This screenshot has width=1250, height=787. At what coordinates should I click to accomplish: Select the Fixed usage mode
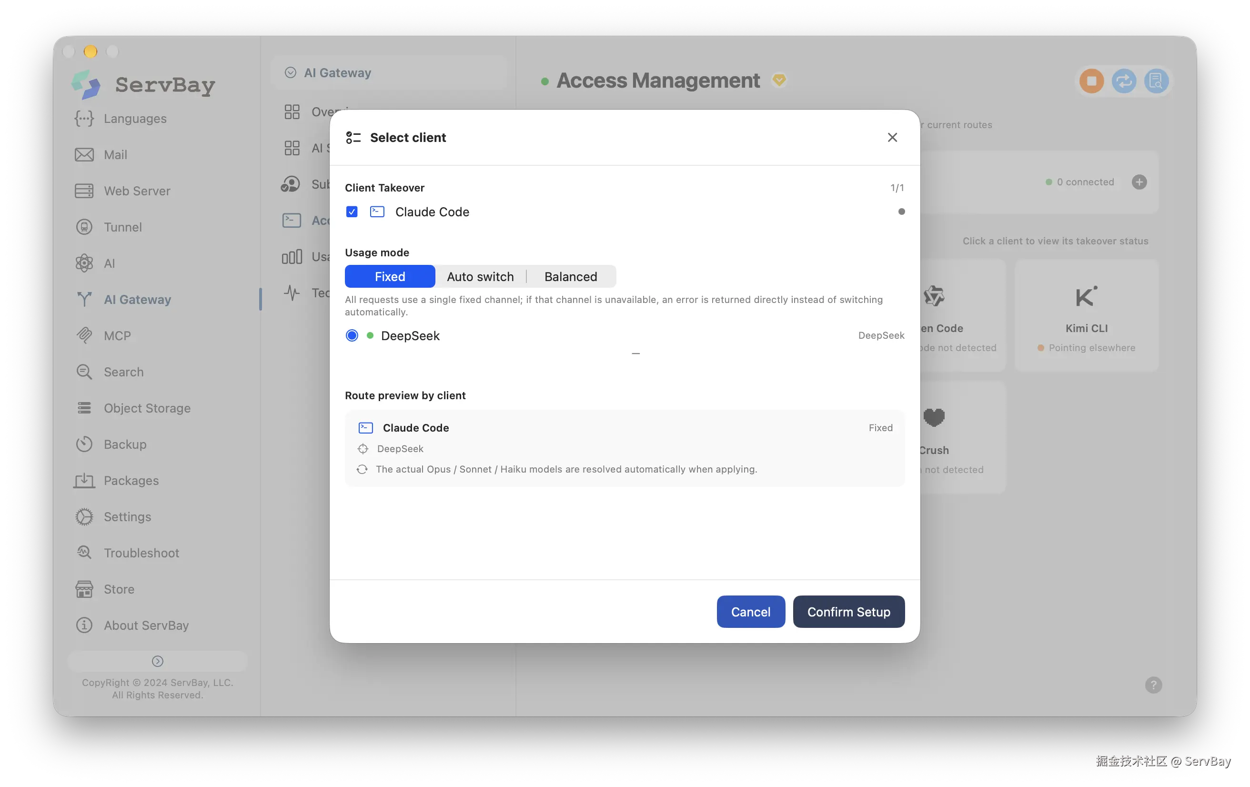(390, 277)
